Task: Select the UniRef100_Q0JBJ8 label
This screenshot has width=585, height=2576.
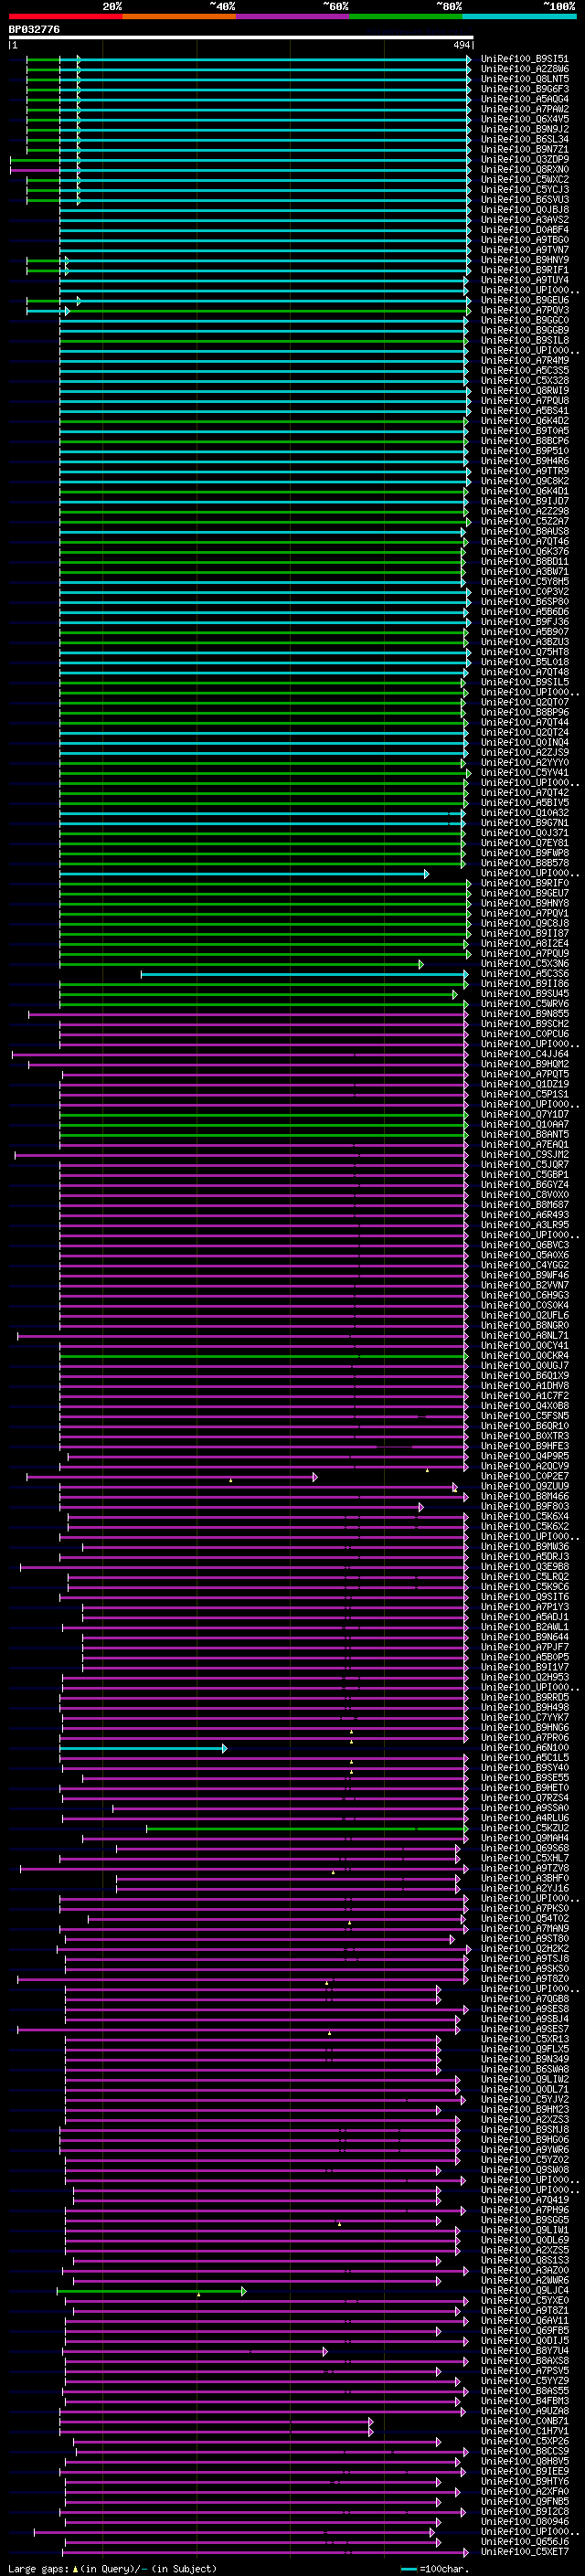Action: tap(525, 209)
